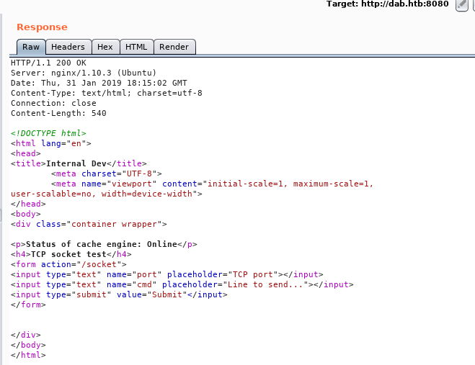Open the Render tab
This screenshot has width=475, height=365.
coord(174,47)
